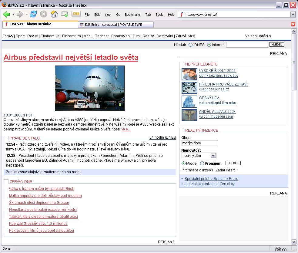Open Kde vzal Grossův strýc link
Image resolution: width=298 pixels, height=253 pixels.
tap(38, 224)
